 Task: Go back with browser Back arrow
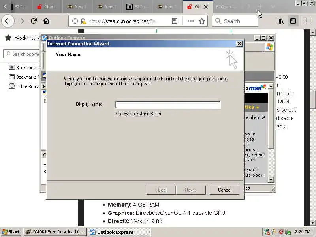click(8, 21)
